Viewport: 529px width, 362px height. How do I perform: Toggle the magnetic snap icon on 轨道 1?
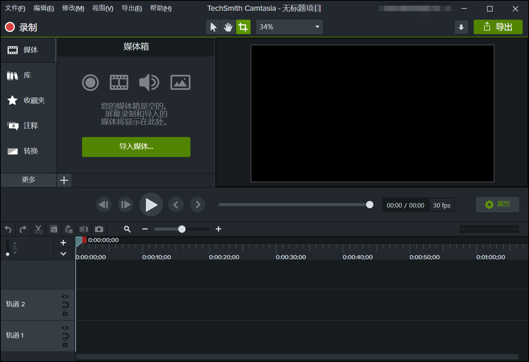point(65,336)
